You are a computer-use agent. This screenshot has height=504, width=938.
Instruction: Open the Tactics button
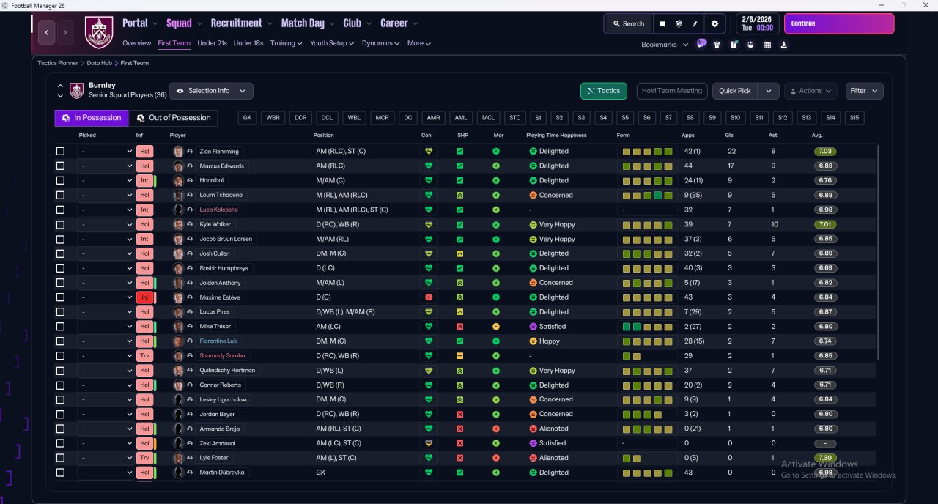pyautogui.click(x=604, y=91)
